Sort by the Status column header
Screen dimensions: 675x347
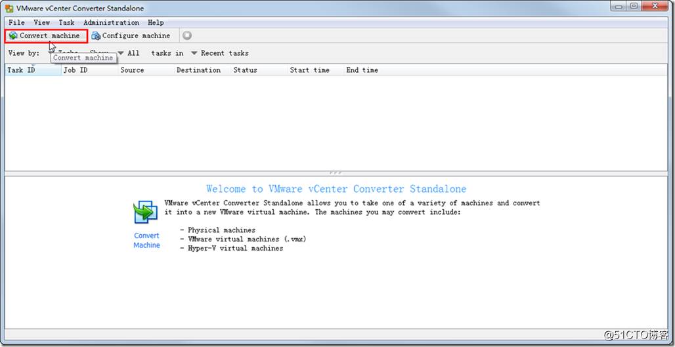[x=245, y=70]
